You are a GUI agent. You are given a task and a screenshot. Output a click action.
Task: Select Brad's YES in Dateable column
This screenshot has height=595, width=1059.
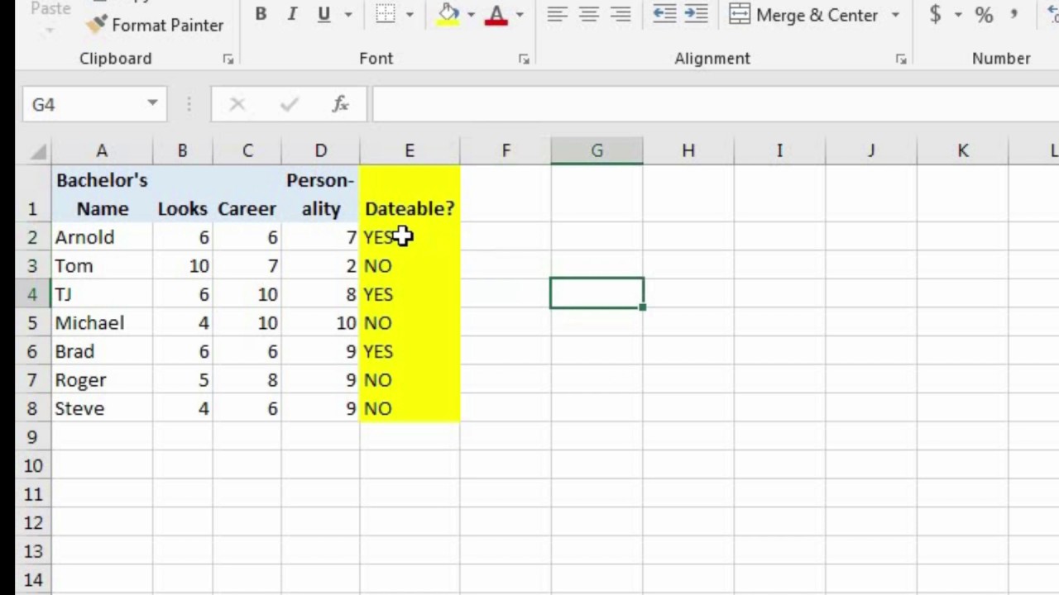(x=410, y=351)
